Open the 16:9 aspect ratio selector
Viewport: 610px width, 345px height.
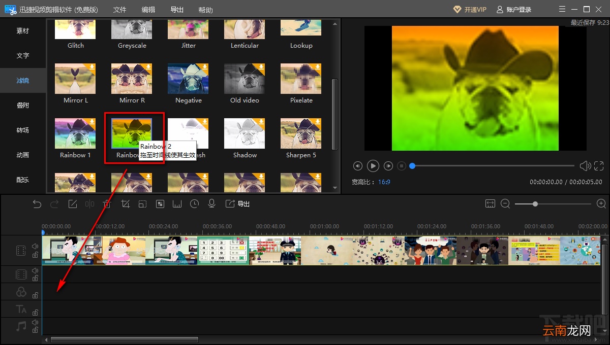coord(384,182)
